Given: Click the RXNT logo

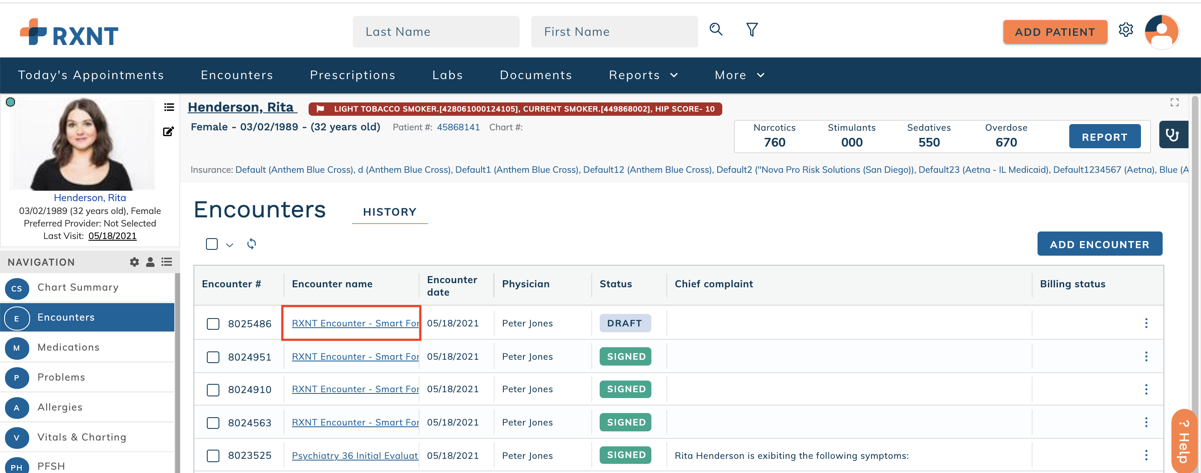Looking at the screenshot, I should pyautogui.click(x=69, y=33).
